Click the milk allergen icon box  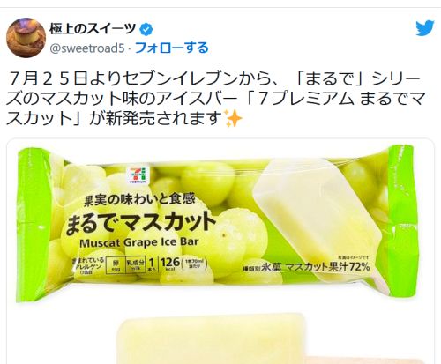click(x=136, y=264)
